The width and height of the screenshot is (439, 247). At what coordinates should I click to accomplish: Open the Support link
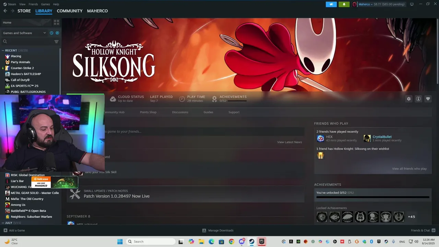pos(234,112)
